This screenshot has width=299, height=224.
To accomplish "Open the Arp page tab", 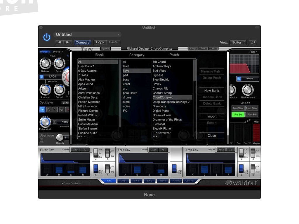I will 124,181.
